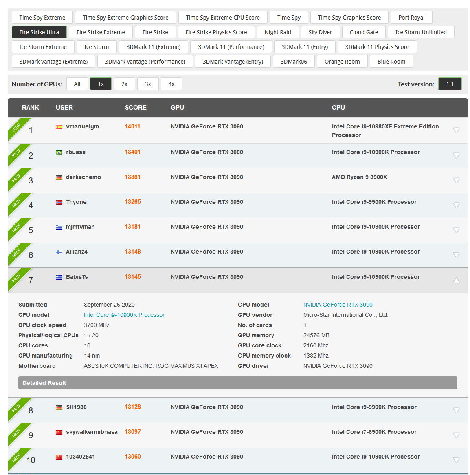Select the Fire Strike tab
The image size is (470, 475).
[x=155, y=32]
